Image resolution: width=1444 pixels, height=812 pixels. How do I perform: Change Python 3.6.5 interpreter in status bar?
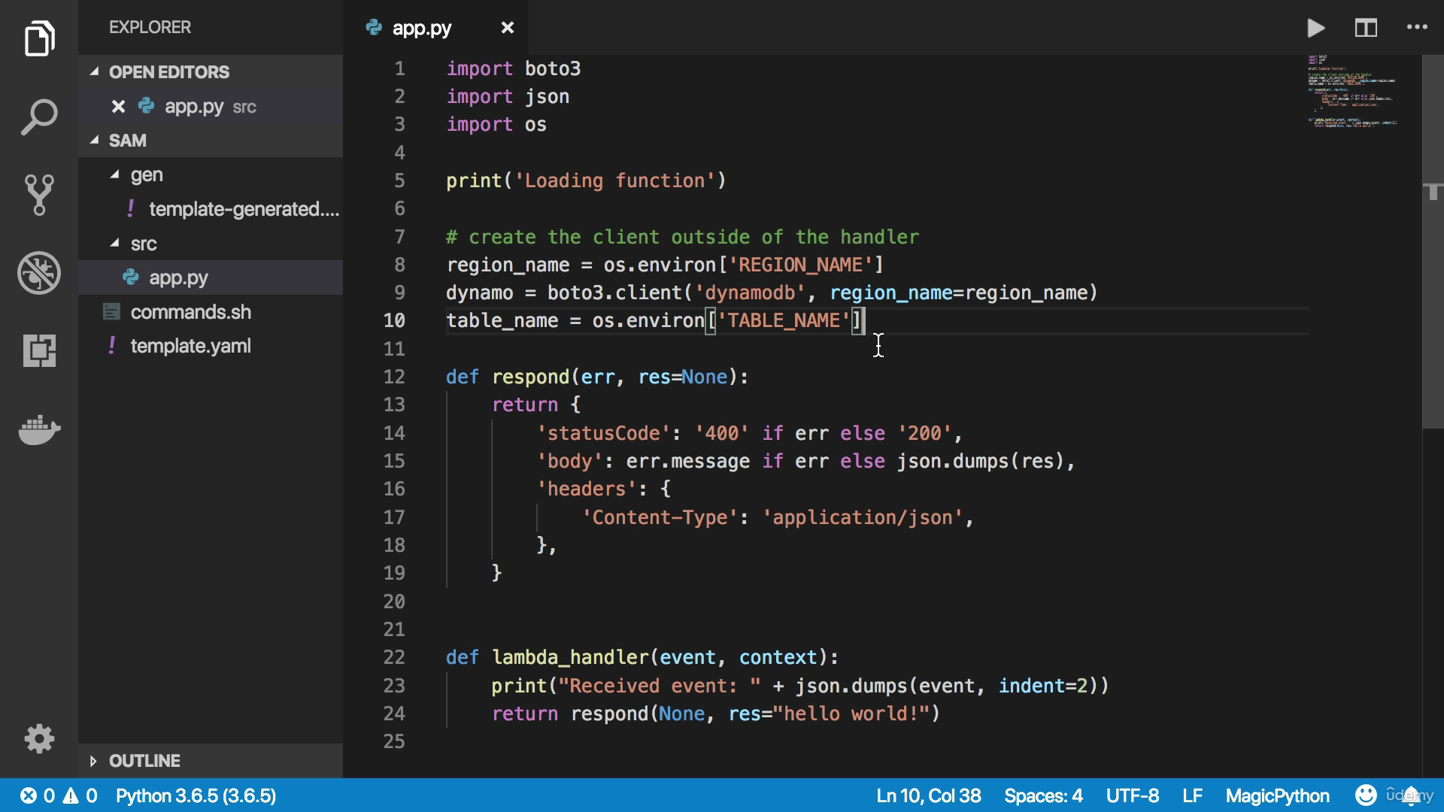196,795
